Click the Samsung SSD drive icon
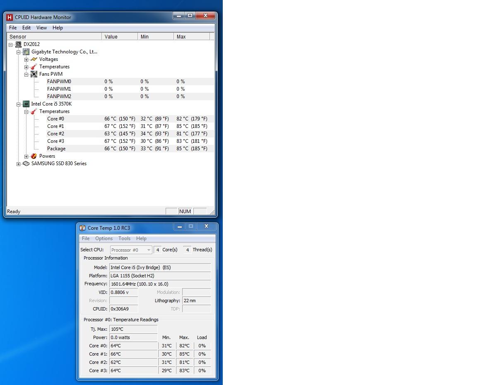The width and height of the screenshot is (477, 385). pyautogui.click(x=26, y=164)
